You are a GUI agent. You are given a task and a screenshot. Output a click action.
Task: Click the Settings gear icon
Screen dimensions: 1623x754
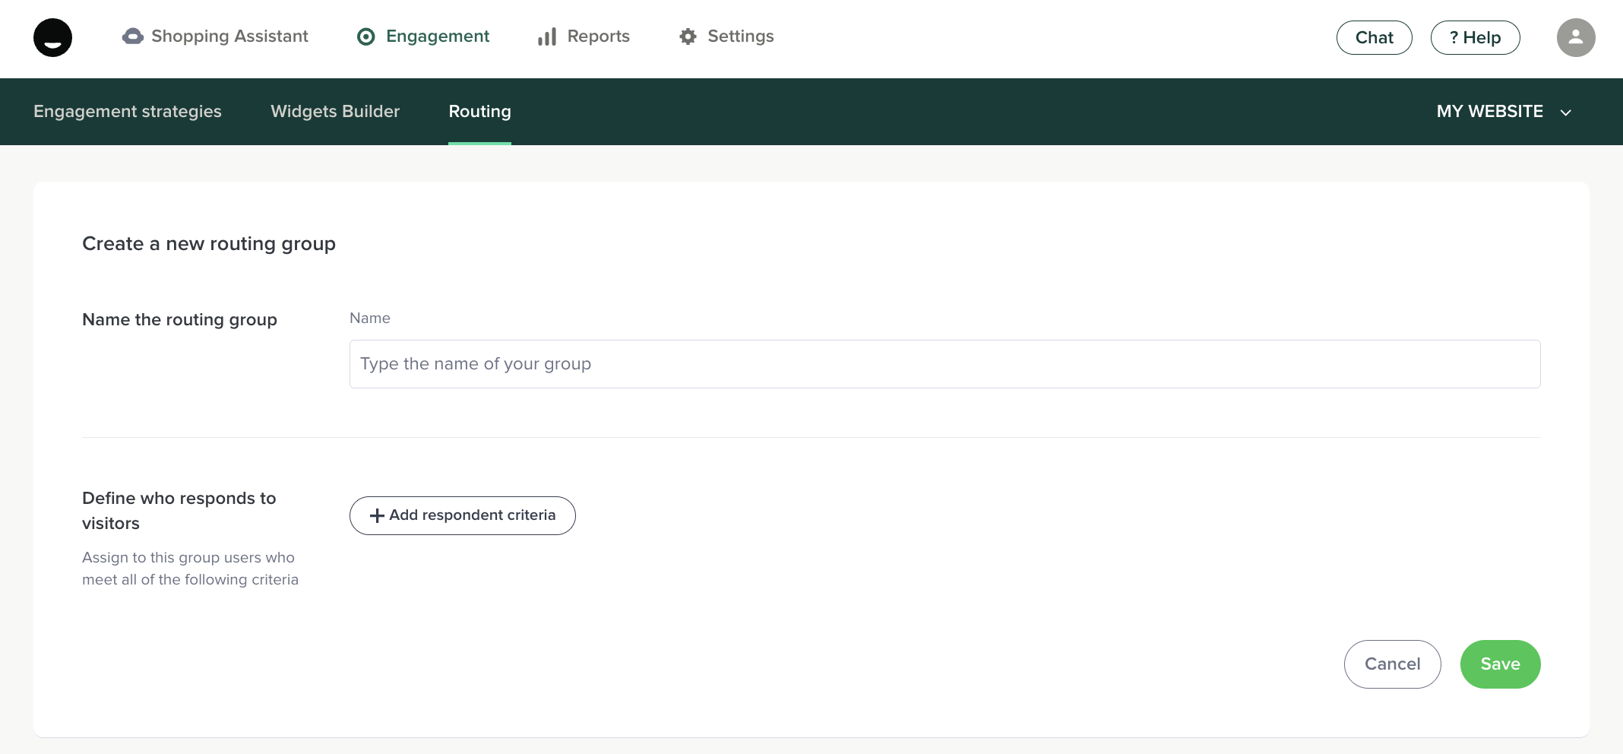[x=688, y=36]
